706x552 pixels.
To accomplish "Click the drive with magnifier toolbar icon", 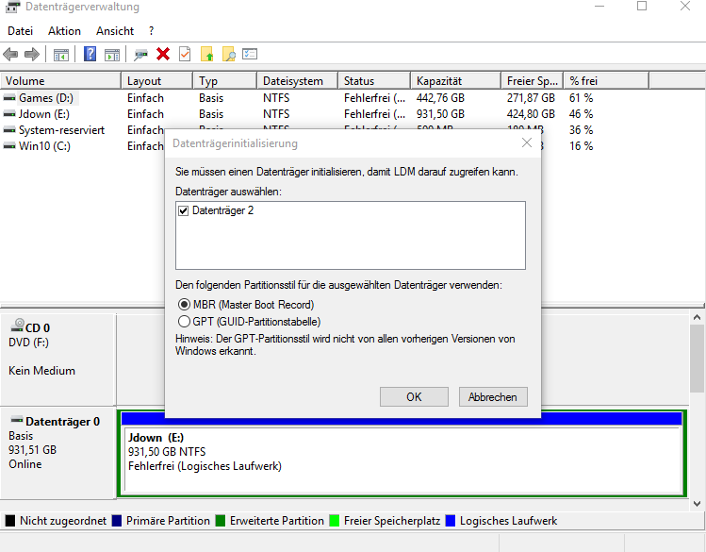I will point(141,55).
